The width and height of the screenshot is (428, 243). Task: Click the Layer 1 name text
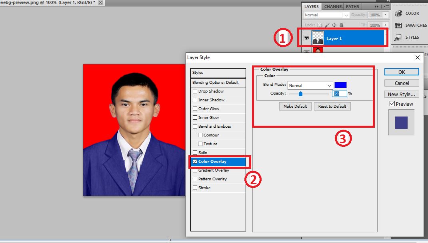(x=334, y=38)
